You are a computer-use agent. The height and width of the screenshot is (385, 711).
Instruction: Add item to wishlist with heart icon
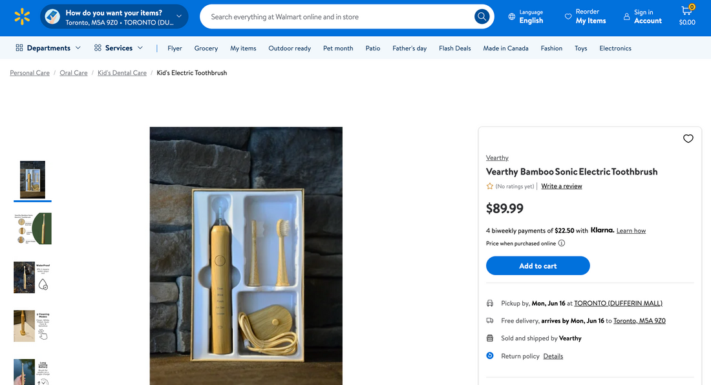[688, 138]
